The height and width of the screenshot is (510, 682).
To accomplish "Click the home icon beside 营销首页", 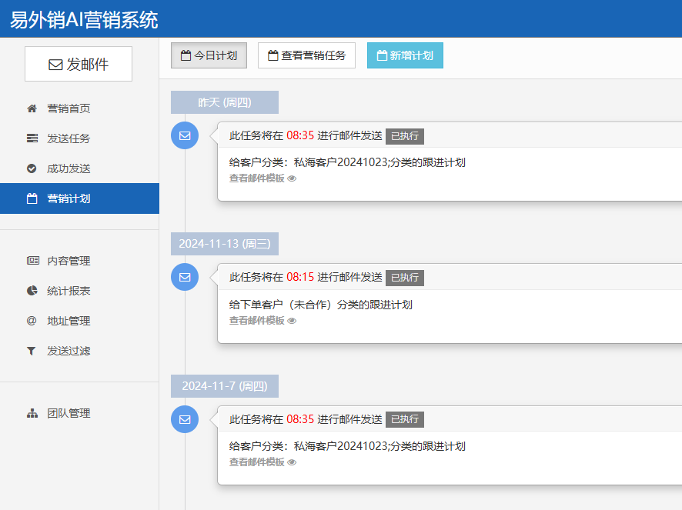I will [32, 108].
